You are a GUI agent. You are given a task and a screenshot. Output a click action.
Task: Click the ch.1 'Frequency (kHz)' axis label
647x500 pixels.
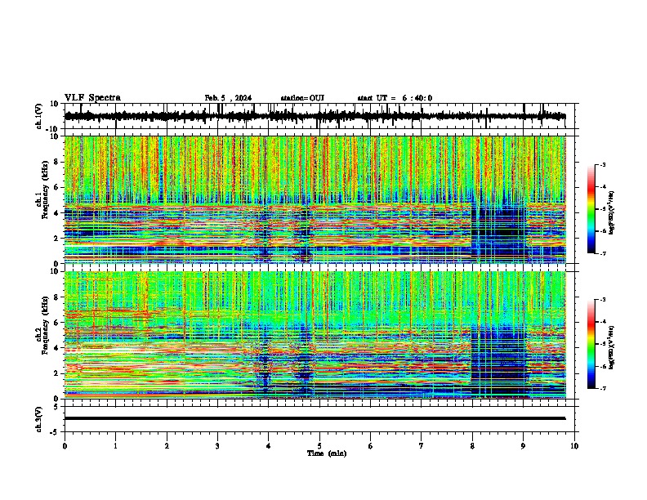tap(45, 190)
